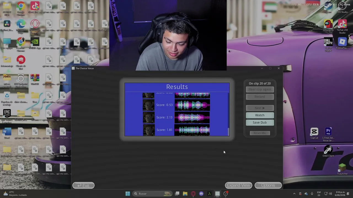Click the Results heading
Screen dimensions: 353x198
click(177, 87)
